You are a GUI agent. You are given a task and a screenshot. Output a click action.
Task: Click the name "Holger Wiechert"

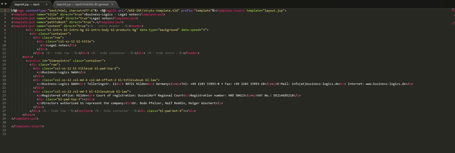[x=202, y=103]
